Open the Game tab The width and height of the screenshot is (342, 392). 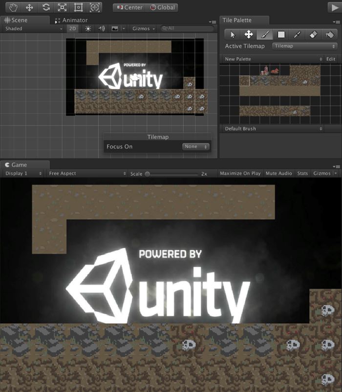(20, 165)
